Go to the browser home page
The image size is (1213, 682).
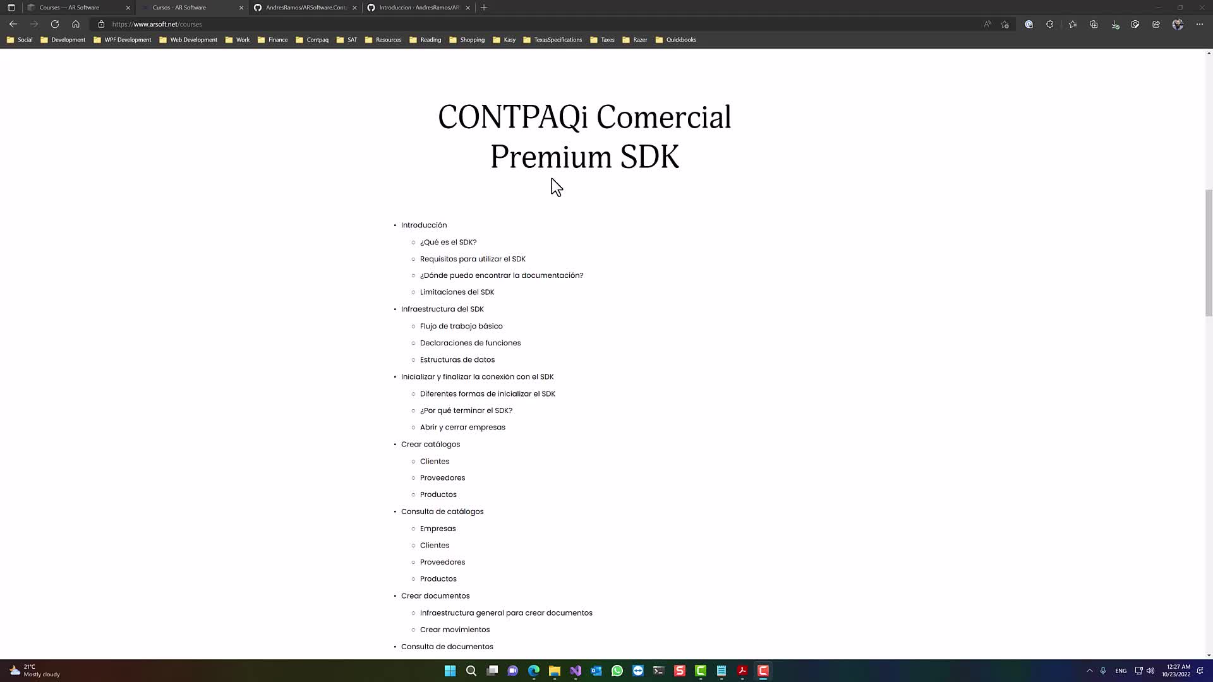pyautogui.click(x=76, y=24)
